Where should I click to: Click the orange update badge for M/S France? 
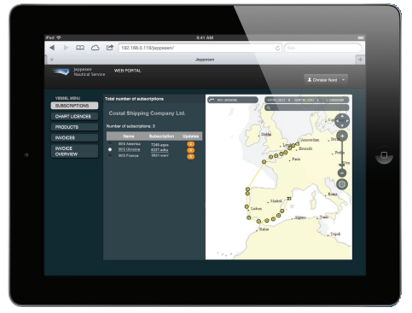click(191, 156)
